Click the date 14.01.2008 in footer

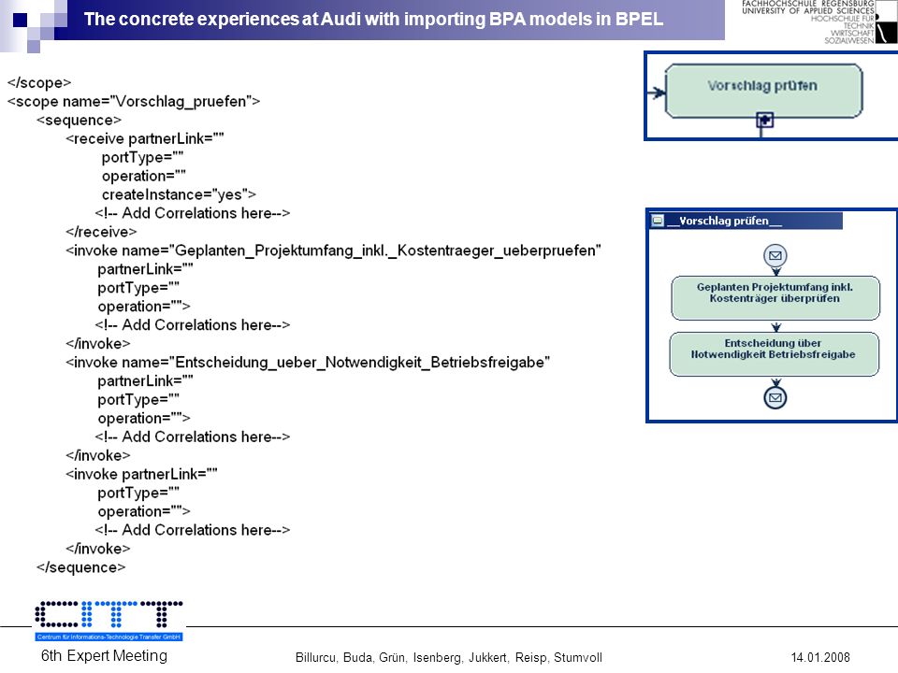[820, 657]
